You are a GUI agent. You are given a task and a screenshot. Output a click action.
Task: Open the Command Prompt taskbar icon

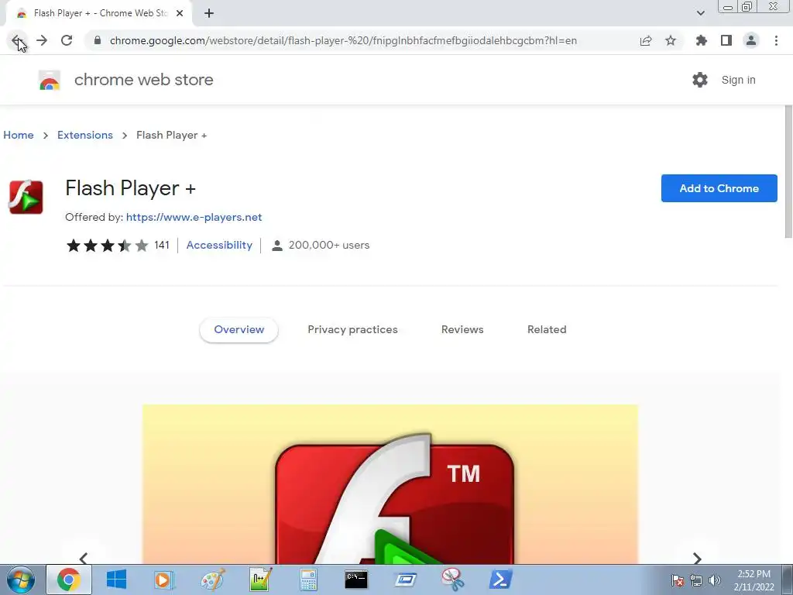click(356, 580)
